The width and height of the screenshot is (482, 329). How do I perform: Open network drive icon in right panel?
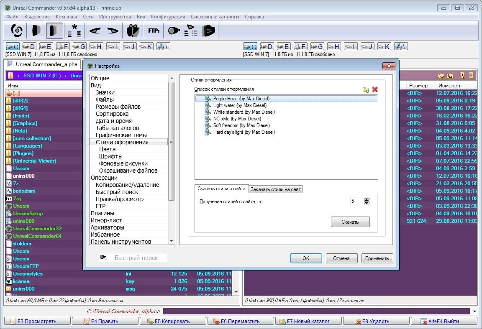point(401,46)
